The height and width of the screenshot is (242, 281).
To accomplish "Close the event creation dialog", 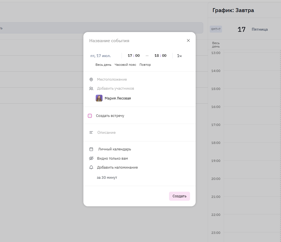I will click(x=188, y=40).
